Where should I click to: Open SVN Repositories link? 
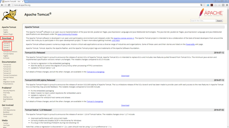(x=9, y=110)
